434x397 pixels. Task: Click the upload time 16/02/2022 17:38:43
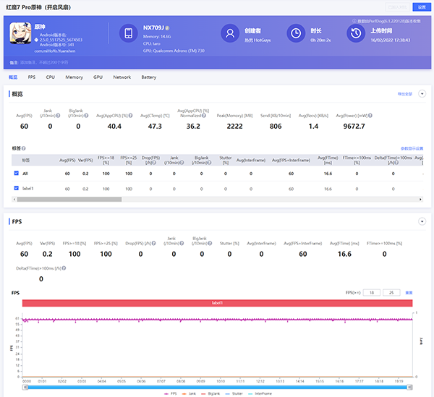(391, 40)
